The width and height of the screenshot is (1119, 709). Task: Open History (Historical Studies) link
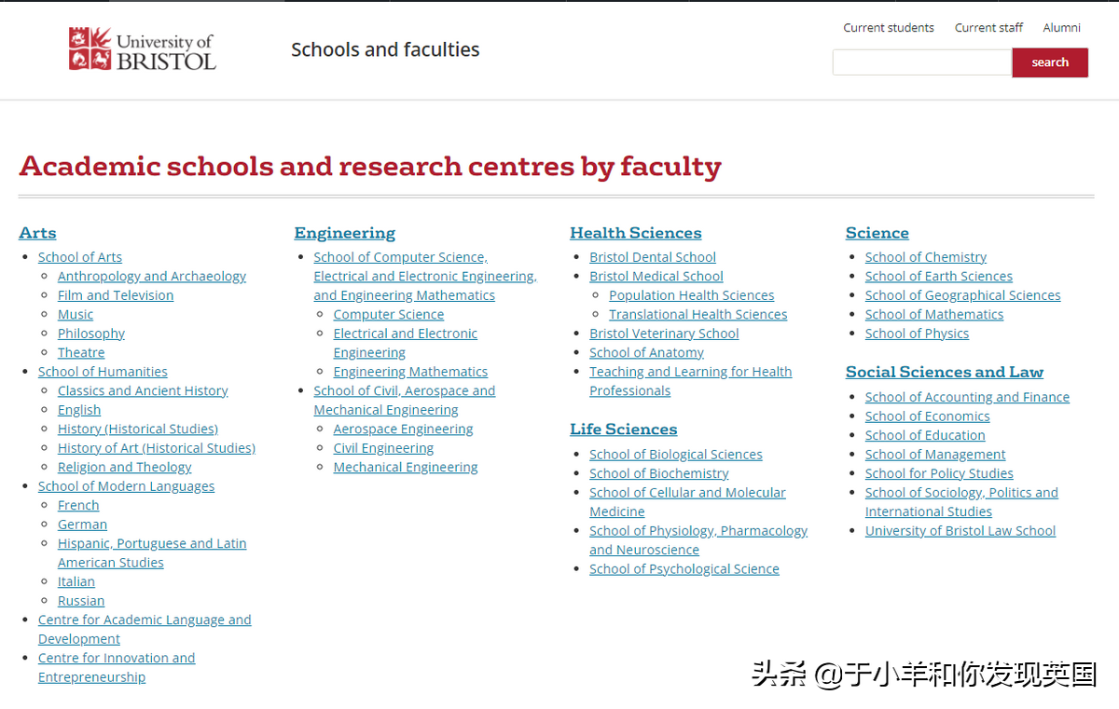(138, 429)
